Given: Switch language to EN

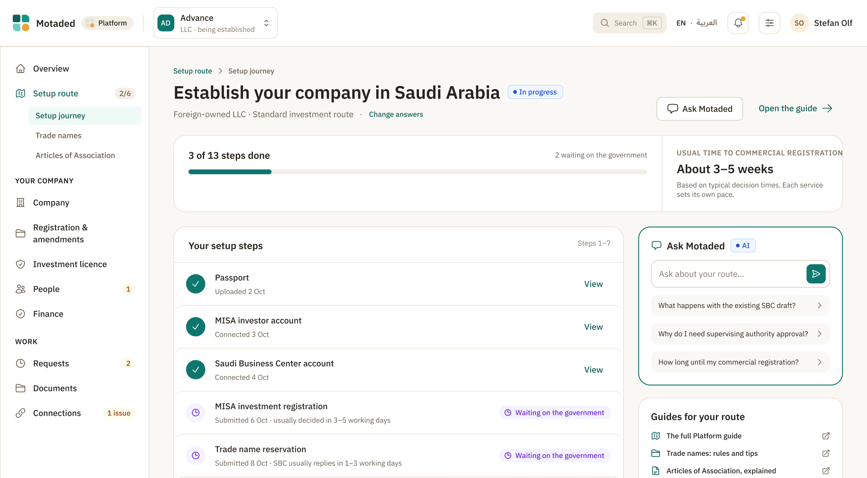Looking at the screenshot, I should [681, 23].
